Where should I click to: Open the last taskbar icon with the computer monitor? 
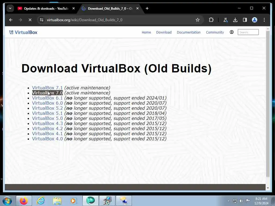click(124, 201)
